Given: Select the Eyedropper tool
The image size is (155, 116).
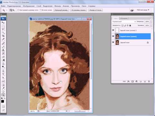Looking at the screenshot, I should coord(3,88).
